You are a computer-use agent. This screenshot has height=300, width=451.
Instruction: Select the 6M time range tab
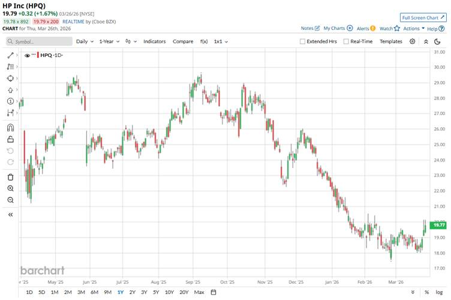tap(94, 292)
